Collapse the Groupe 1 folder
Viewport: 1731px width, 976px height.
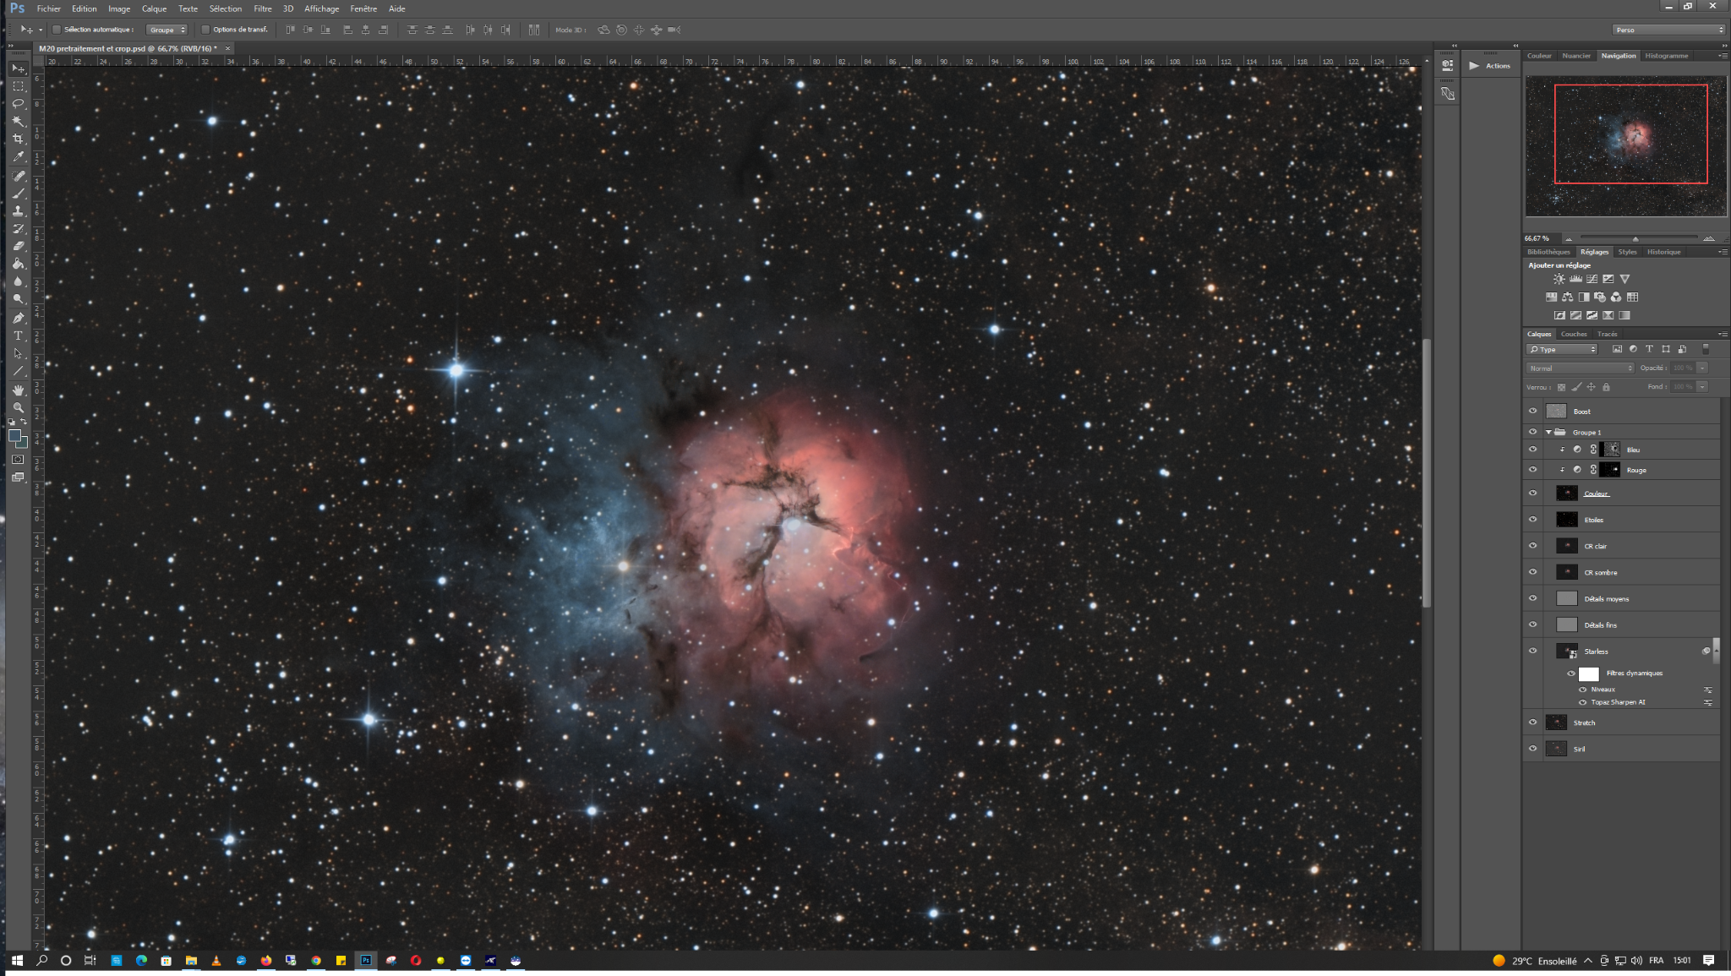pyautogui.click(x=1548, y=433)
